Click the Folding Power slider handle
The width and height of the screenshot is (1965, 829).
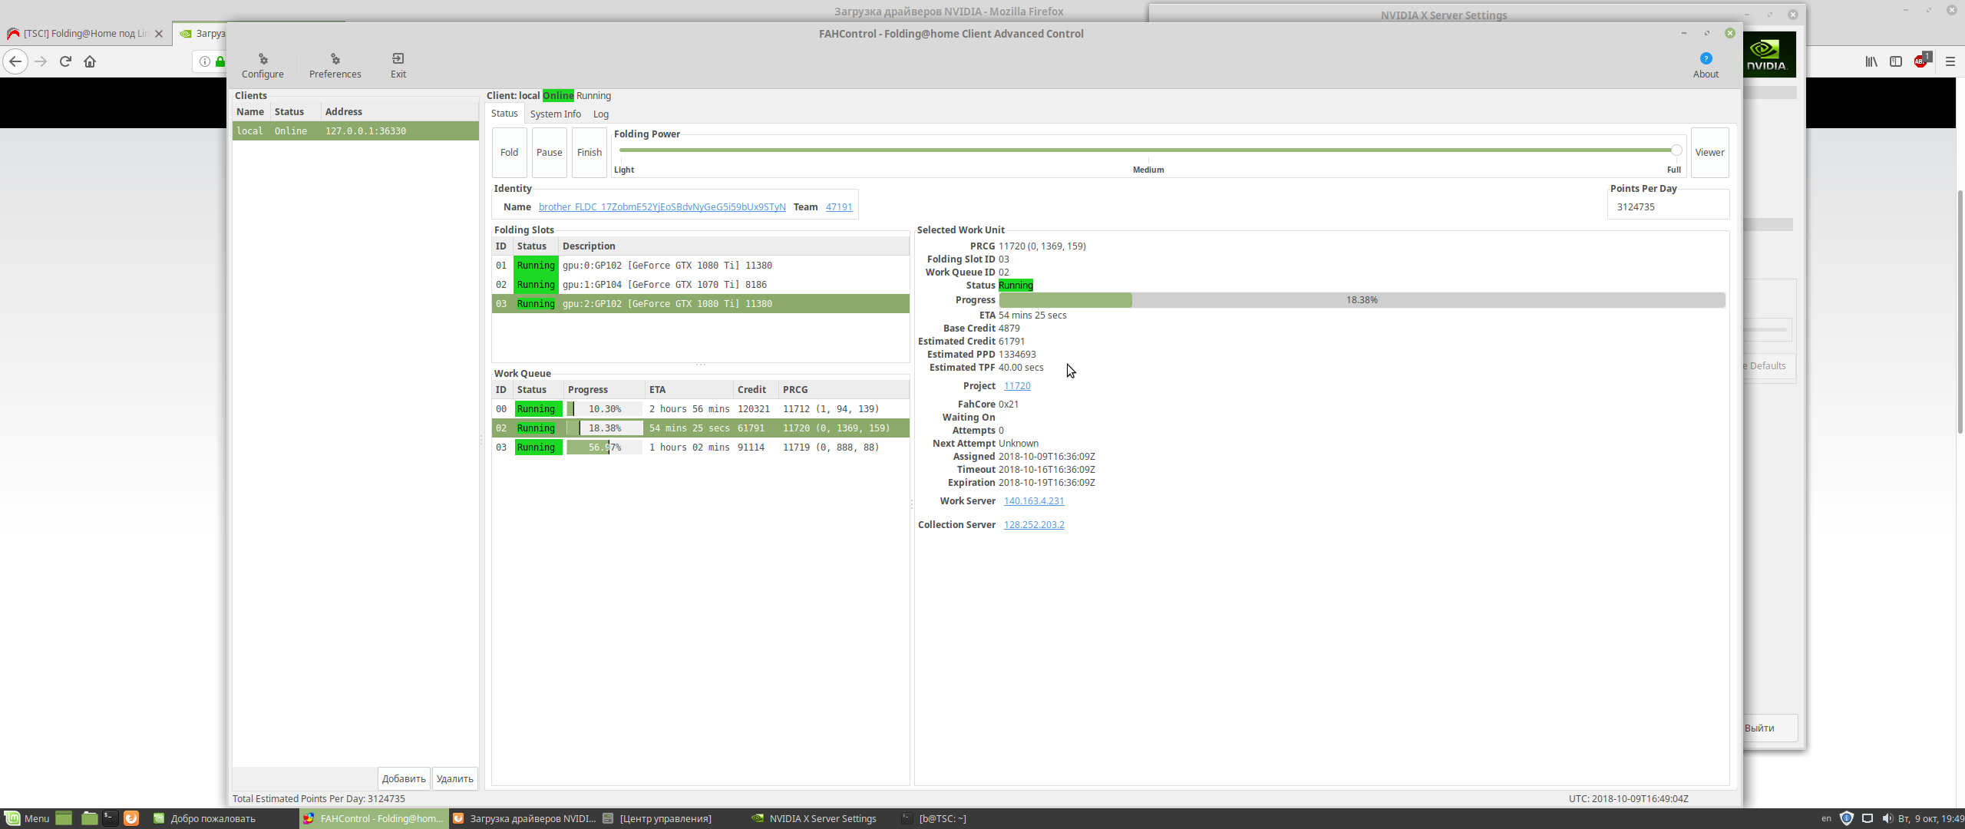(x=1676, y=150)
